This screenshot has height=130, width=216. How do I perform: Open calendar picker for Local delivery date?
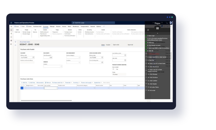tap(125, 55)
